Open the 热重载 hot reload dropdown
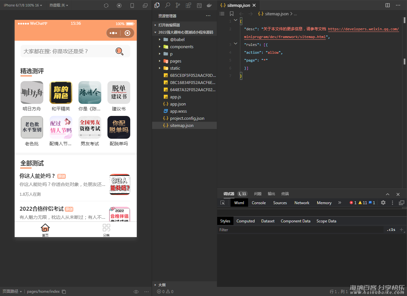The height and width of the screenshot is (296, 407). coord(59,5)
